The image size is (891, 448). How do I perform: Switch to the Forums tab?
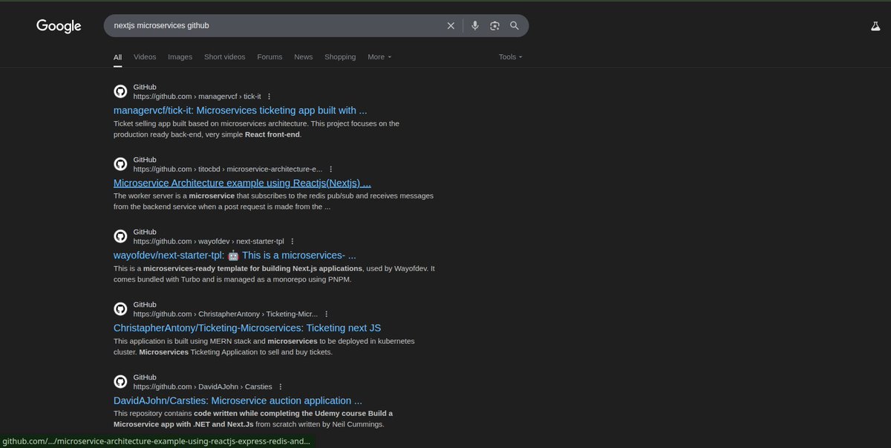click(270, 56)
